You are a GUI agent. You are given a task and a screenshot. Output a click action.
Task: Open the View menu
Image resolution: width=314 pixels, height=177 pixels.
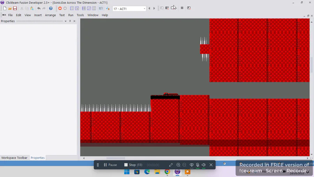coord(28,15)
